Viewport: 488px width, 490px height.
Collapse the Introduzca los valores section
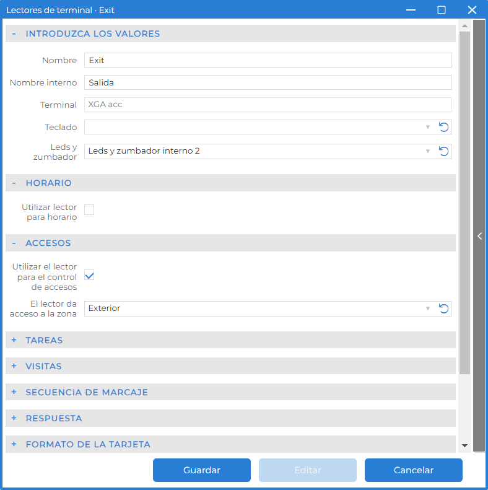click(x=14, y=33)
